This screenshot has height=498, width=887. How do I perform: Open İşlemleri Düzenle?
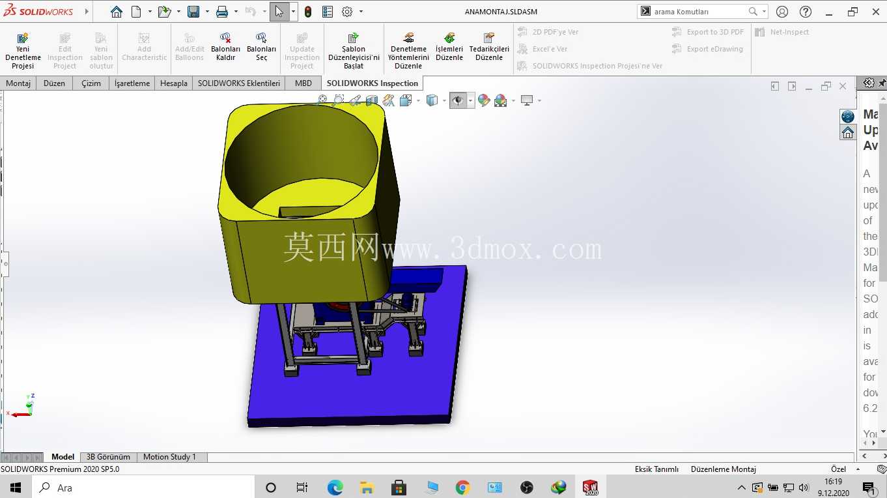click(449, 47)
